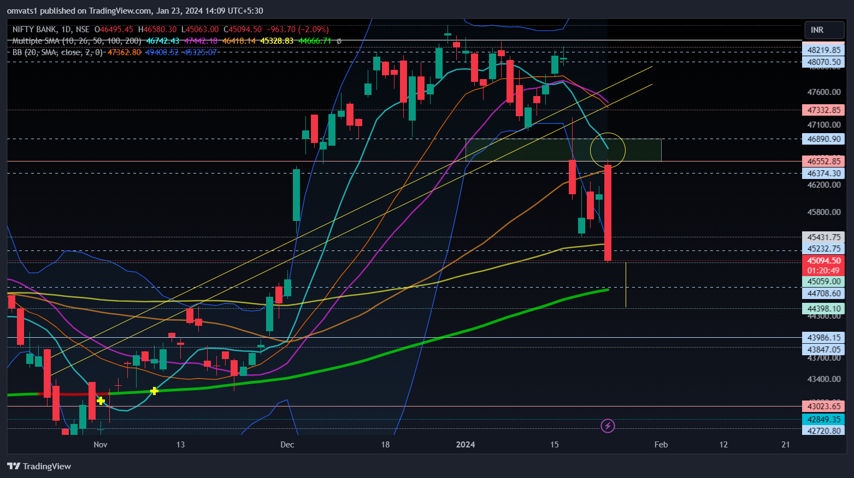Click the BB upper value 49408.52
This screenshot has width=854, height=478.
(162, 52)
